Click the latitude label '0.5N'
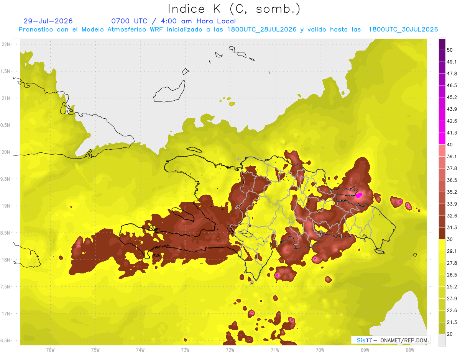 (5, 125)
